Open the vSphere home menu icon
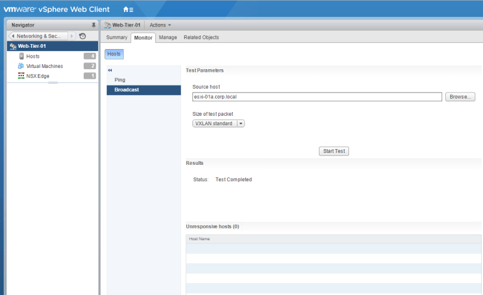The width and height of the screenshot is (483, 295). 128,9
